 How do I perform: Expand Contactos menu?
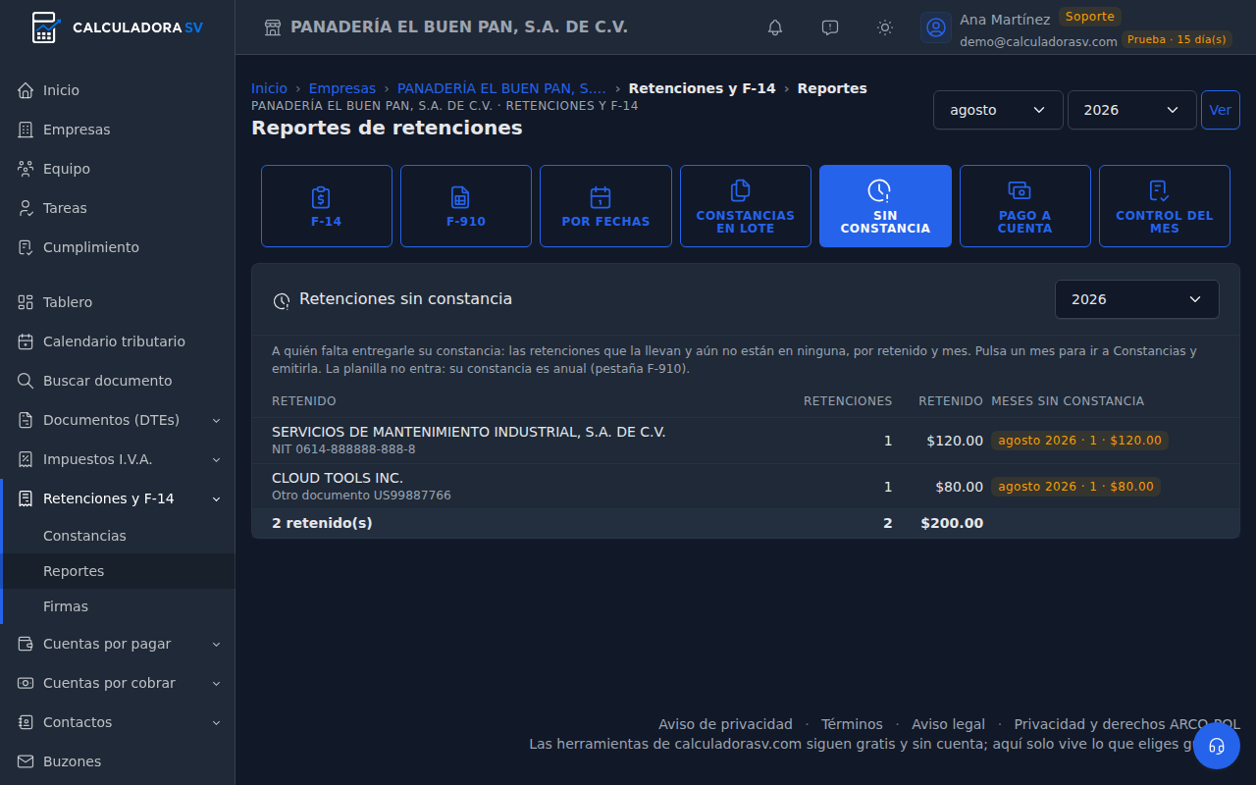[x=117, y=722]
